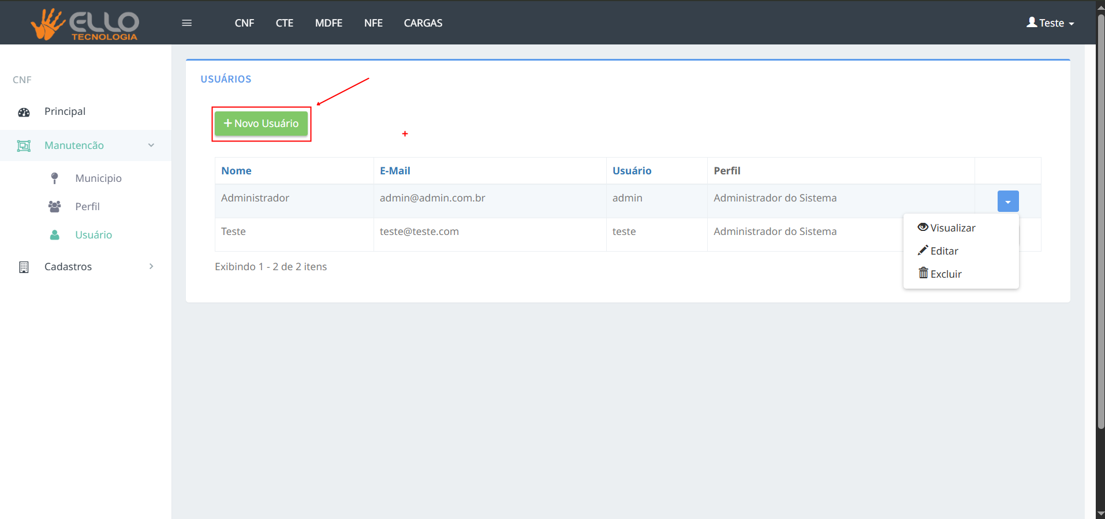Open the Teste user account dropdown
The width and height of the screenshot is (1105, 519).
(x=1050, y=23)
